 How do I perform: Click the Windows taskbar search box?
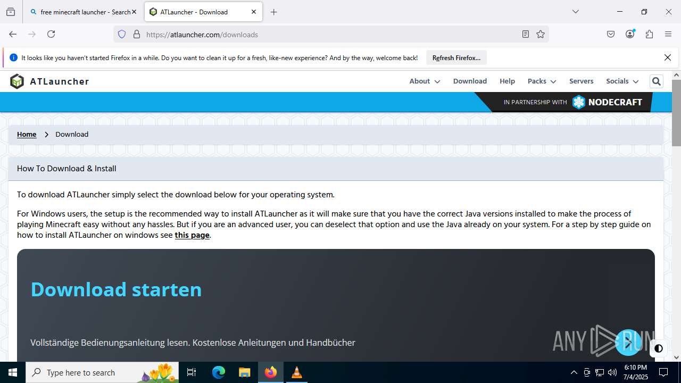[x=103, y=372]
